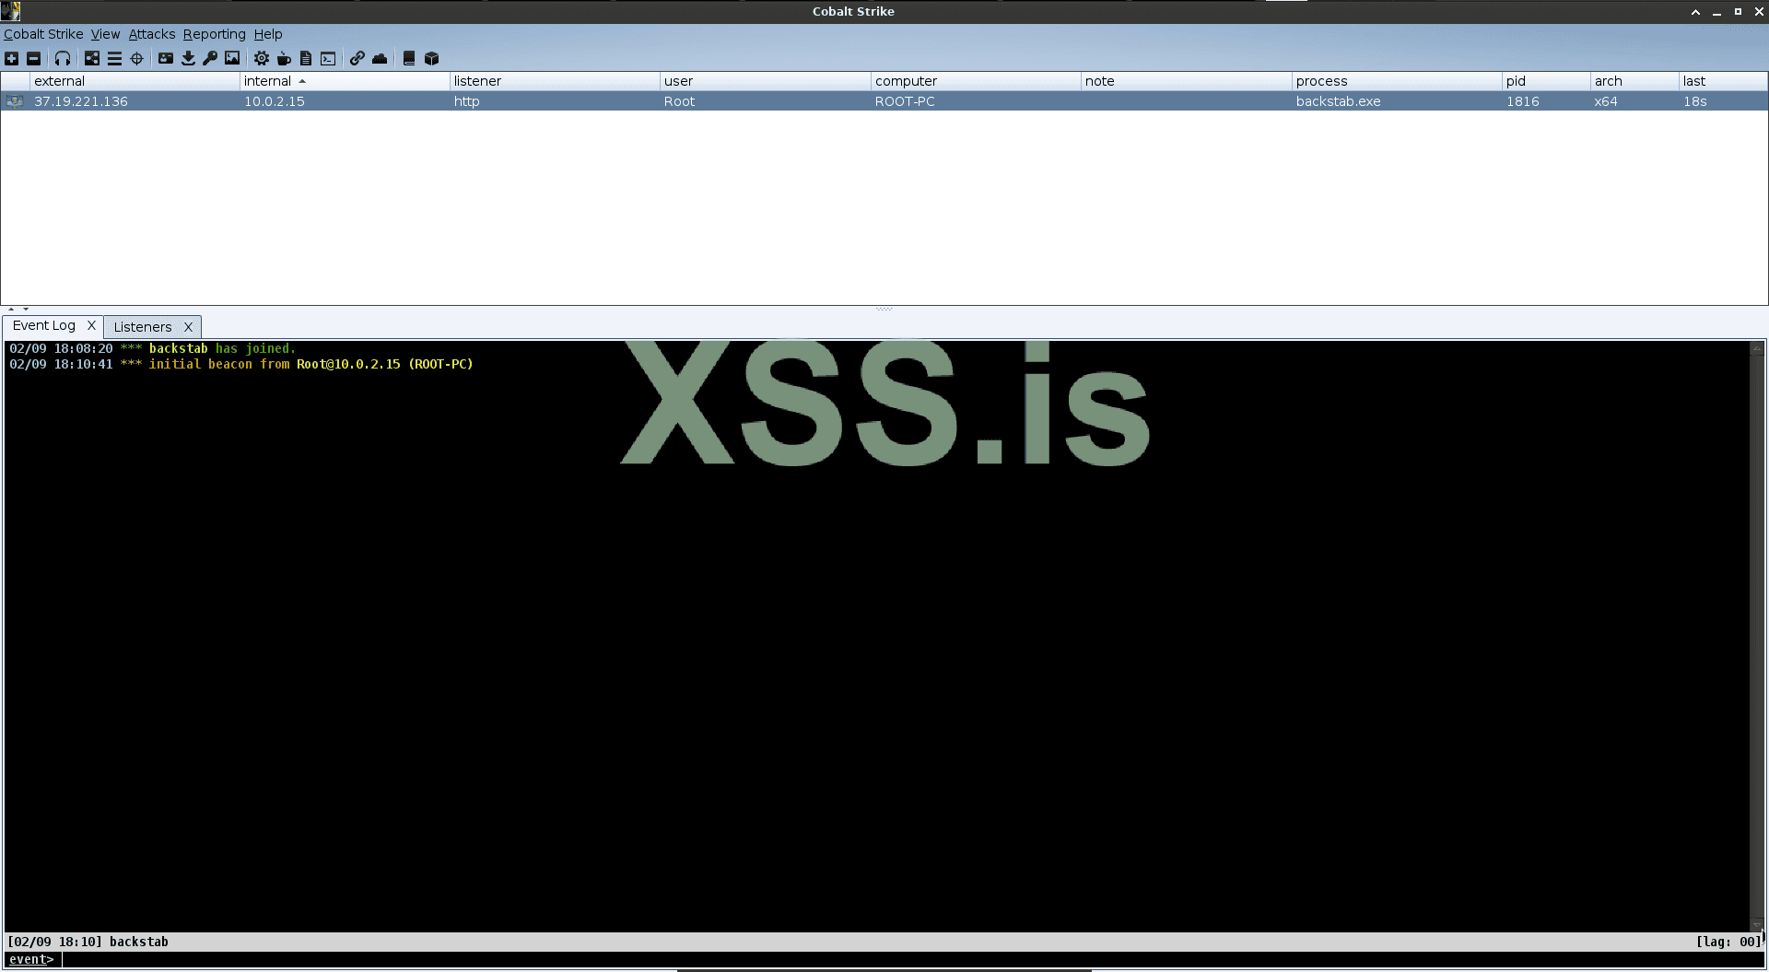Open web log via terminal icon
This screenshot has width=1769, height=972.
click(x=329, y=58)
